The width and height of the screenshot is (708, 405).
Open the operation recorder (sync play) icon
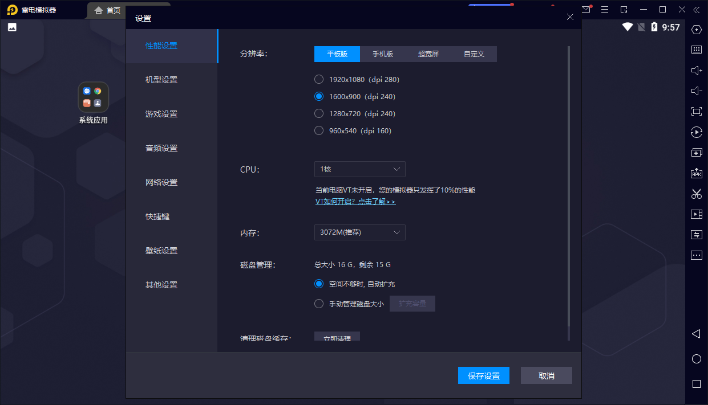(x=696, y=132)
